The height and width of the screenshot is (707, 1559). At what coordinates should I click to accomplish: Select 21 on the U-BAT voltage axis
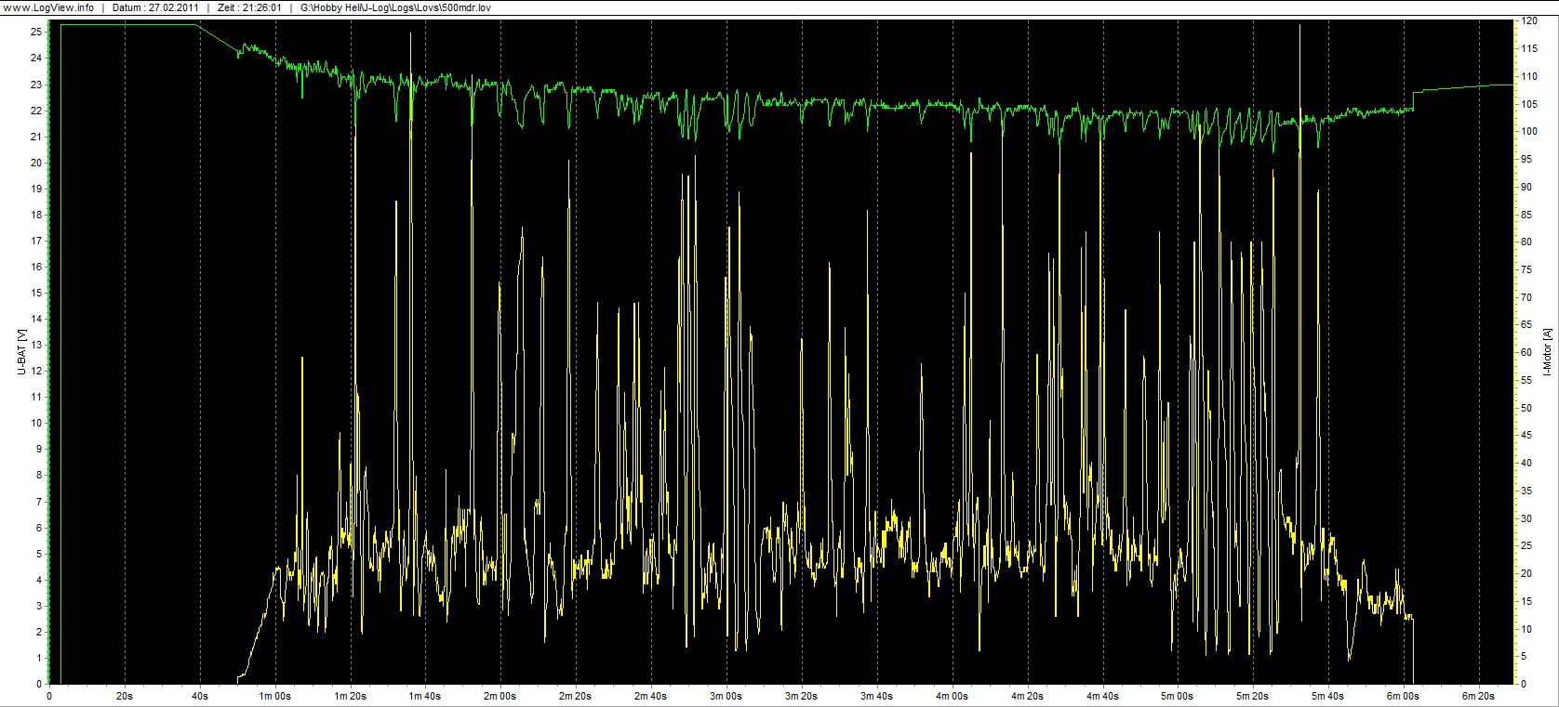pyautogui.click(x=36, y=137)
